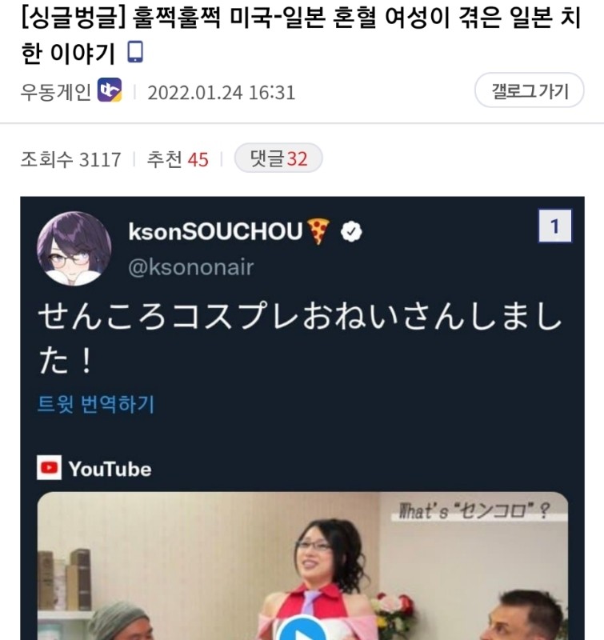Viewport: 604px width, 640px height.
Task: Click the image number 1 badge
Action: tap(554, 226)
